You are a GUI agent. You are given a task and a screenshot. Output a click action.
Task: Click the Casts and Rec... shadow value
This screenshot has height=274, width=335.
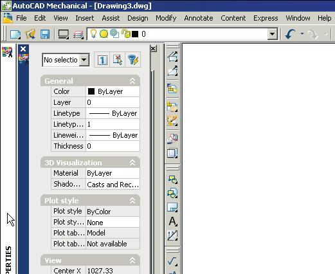click(113, 184)
